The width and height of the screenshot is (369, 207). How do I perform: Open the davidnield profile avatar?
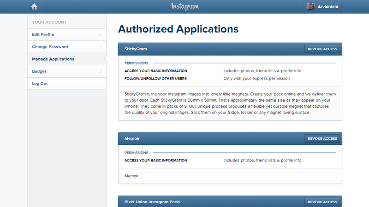pyautogui.click(x=310, y=6)
